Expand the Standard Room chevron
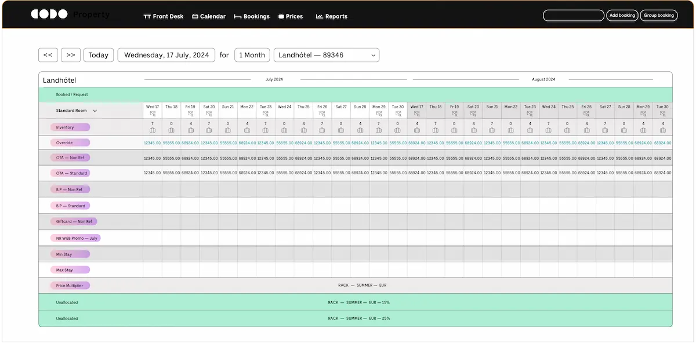Screen dimensions: 696x344 95,111
